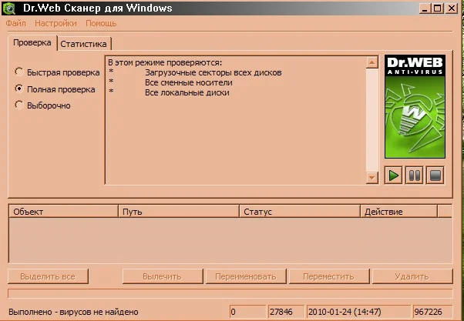The height and width of the screenshot is (321, 464).
Task: Click the status bar counter showing 0
Action: tap(247, 312)
